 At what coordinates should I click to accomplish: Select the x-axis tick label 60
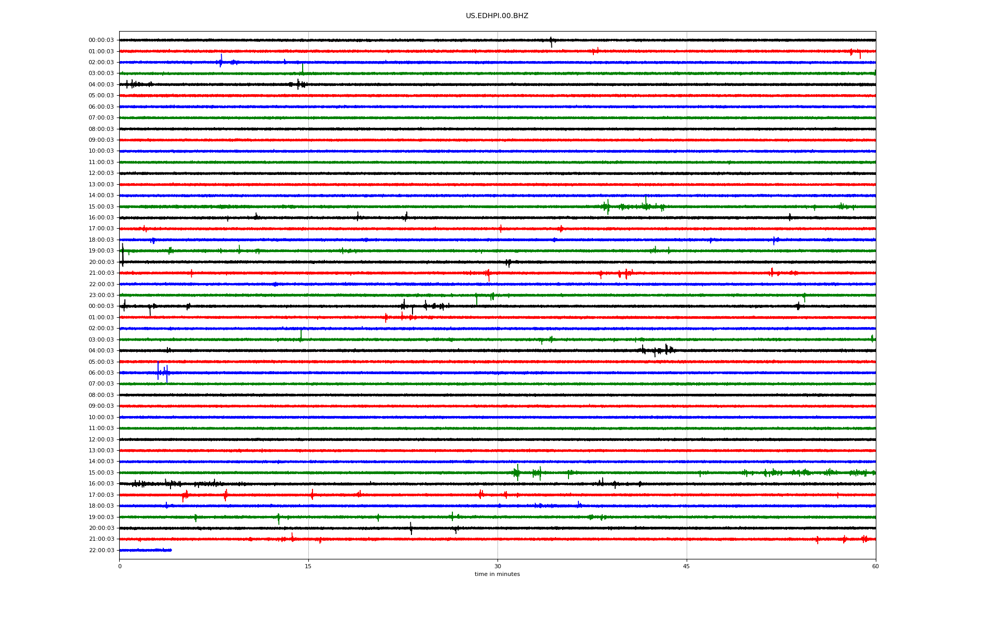click(x=875, y=566)
